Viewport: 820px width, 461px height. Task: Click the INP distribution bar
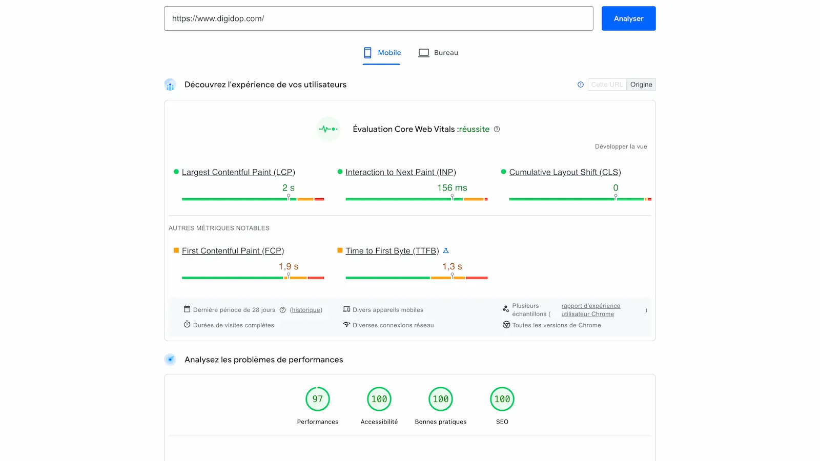pos(417,199)
